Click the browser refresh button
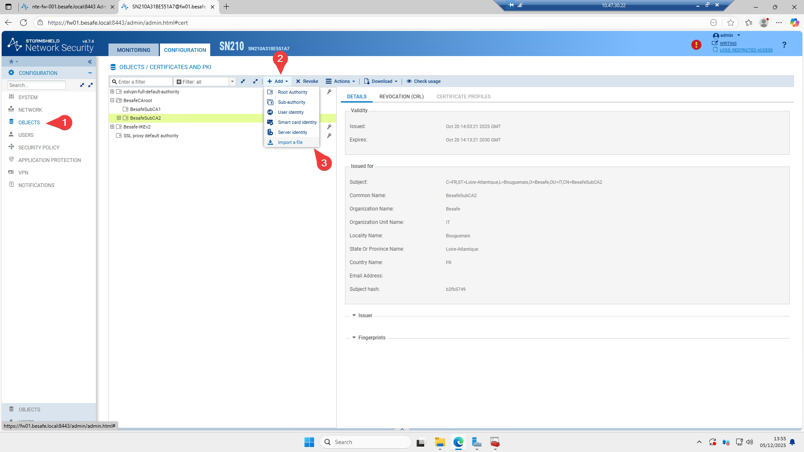Image resolution: width=804 pixels, height=452 pixels. pyautogui.click(x=23, y=23)
